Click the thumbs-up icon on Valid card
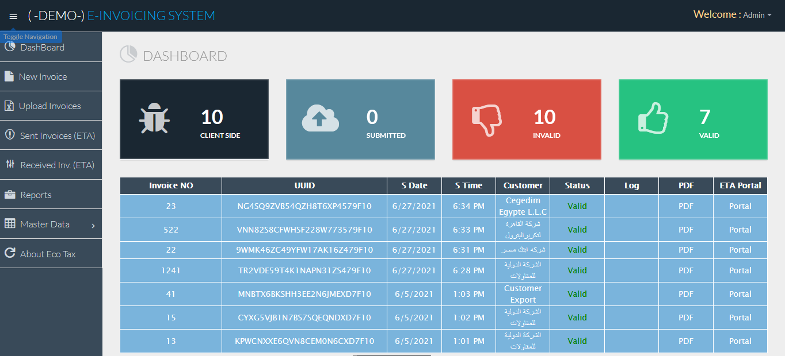 point(653,119)
